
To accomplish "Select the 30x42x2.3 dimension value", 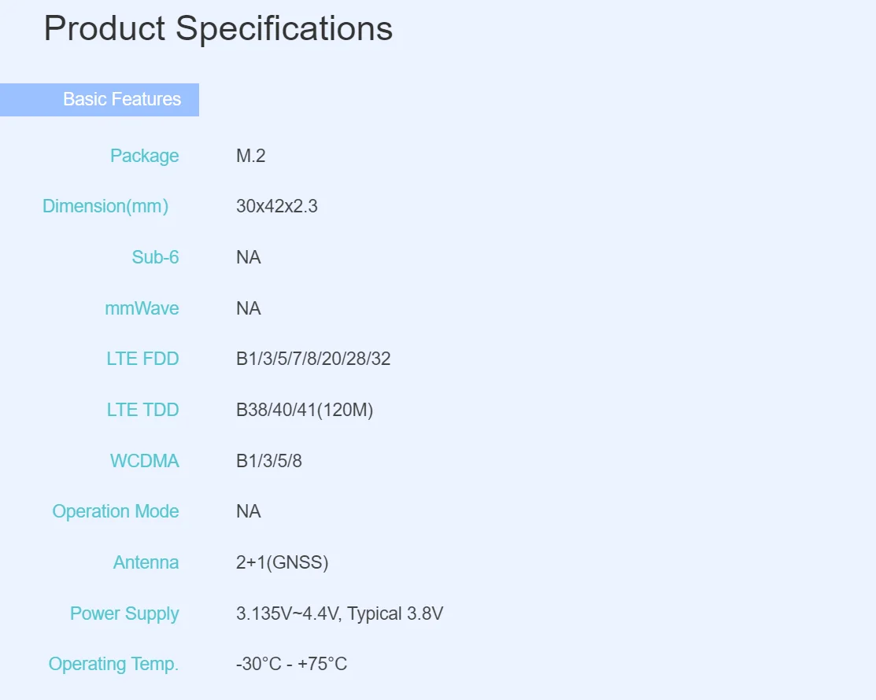I will pos(277,206).
